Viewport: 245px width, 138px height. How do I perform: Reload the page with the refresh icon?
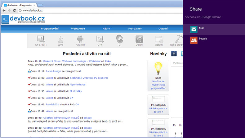coord(14,11)
